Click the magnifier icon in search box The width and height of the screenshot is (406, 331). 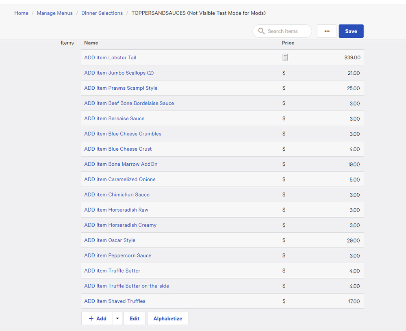[261, 31]
